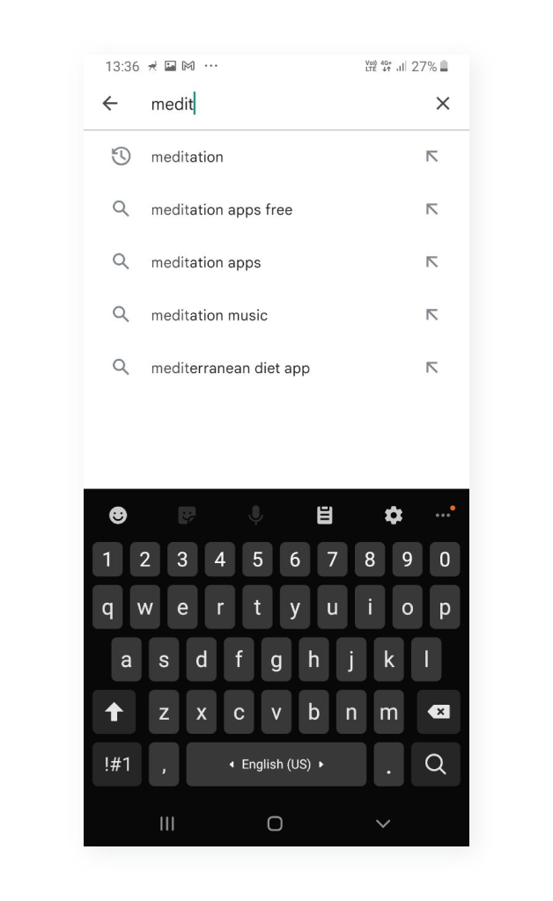Fill in "meditation apps free" using its arrow
The image size is (553, 901).
pos(431,209)
